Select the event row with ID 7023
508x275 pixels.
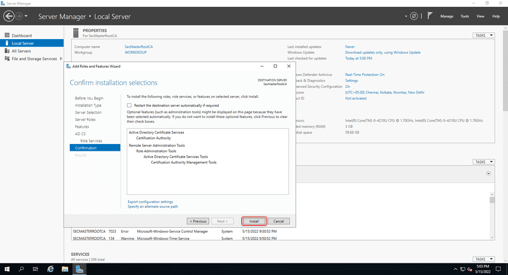(x=175, y=232)
